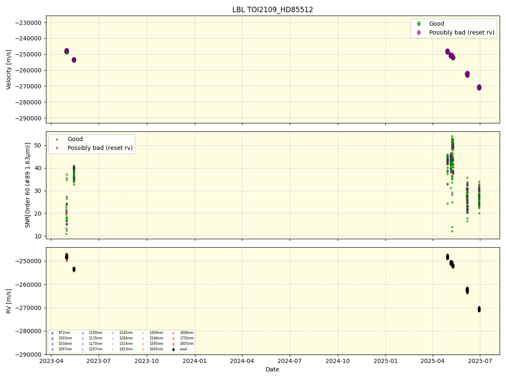Click the 1034nm legend label
Viewport: 506px width, 379px height.
coord(65,344)
